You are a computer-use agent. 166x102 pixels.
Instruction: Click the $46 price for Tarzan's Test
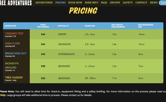pyautogui.click(x=43, y=34)
